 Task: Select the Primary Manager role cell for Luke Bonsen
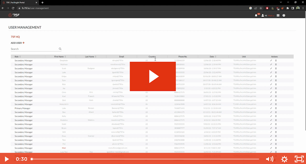coord(22,108)
